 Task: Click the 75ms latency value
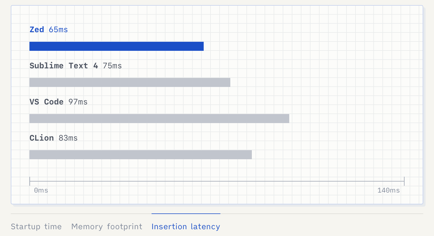click(x=112, y=66)
